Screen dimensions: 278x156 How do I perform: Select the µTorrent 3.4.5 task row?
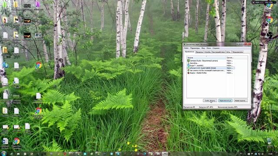211,68
